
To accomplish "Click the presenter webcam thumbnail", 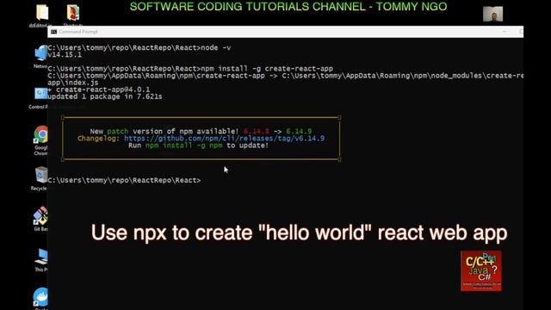I will (492, 14).
